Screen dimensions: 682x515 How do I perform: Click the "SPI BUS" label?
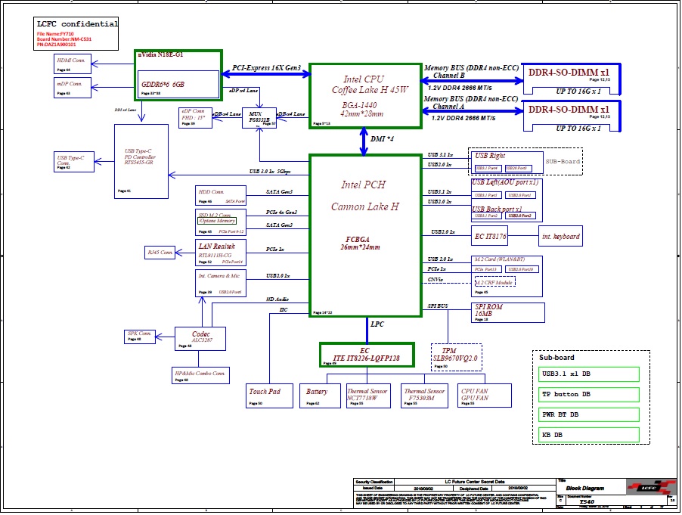tap(438, 306)
